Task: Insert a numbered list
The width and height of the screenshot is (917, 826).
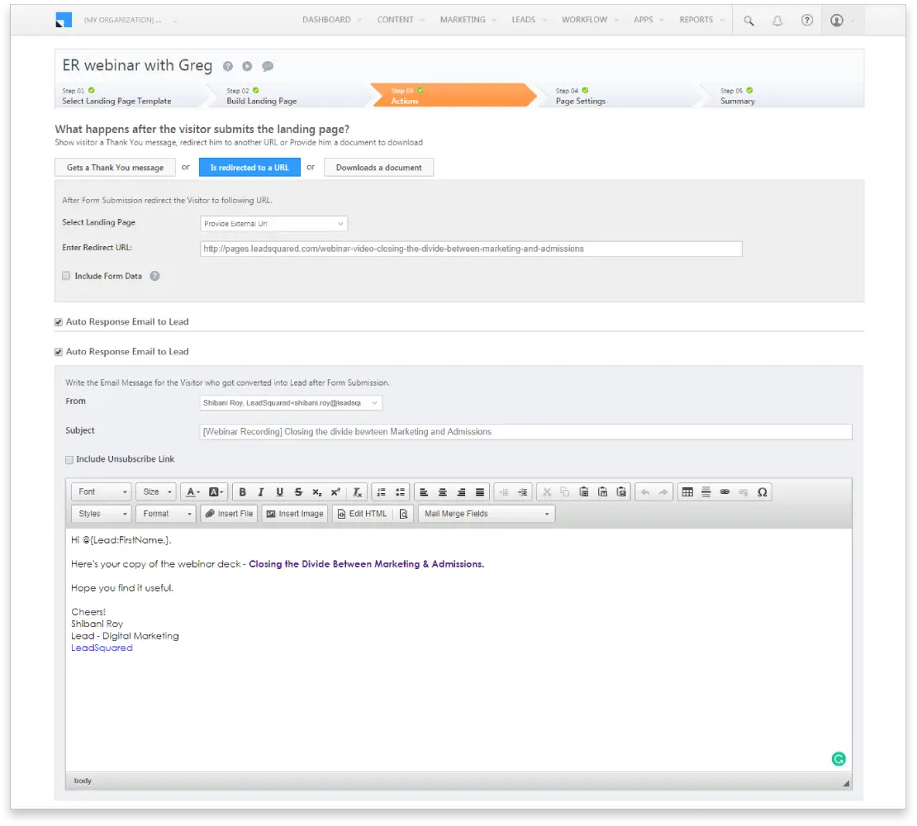Action: pos(382,492)
